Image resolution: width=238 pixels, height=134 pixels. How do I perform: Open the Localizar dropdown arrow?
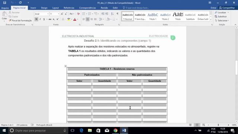click(228, 12)
